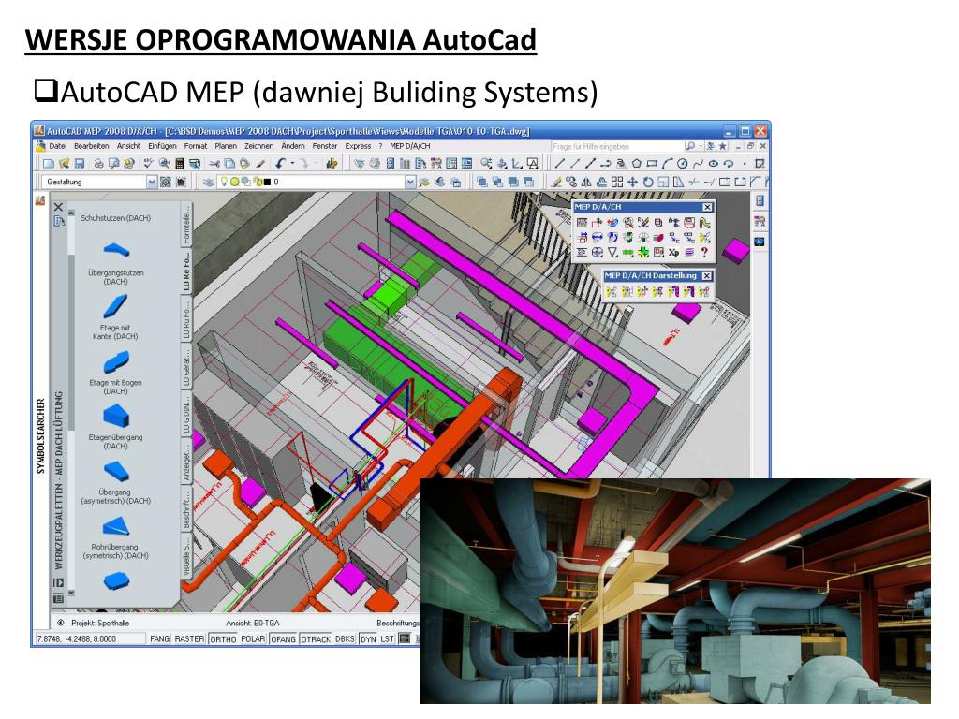Click the New drawing icon
This screenshot has width=959, height=719.
[47, 164]
